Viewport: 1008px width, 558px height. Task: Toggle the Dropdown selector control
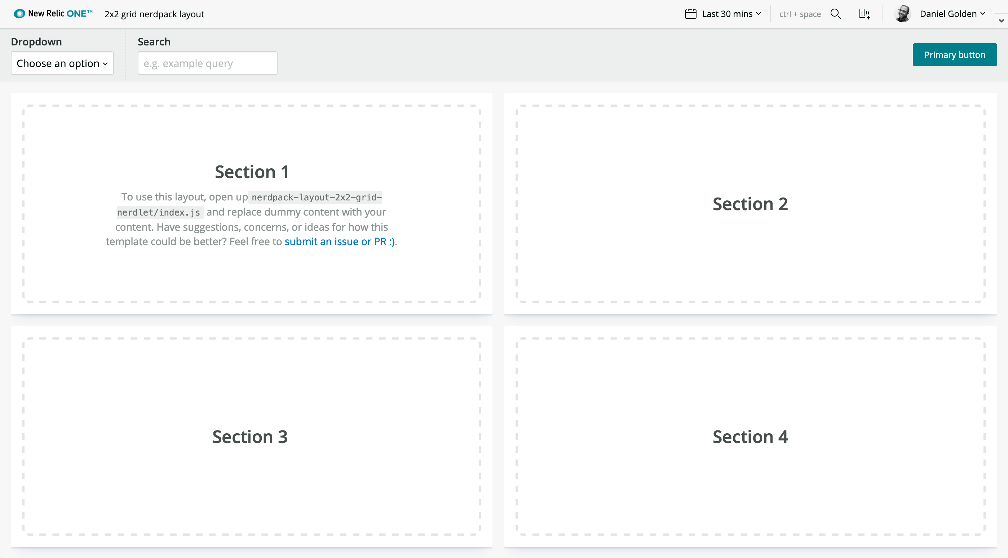[62, 62]
